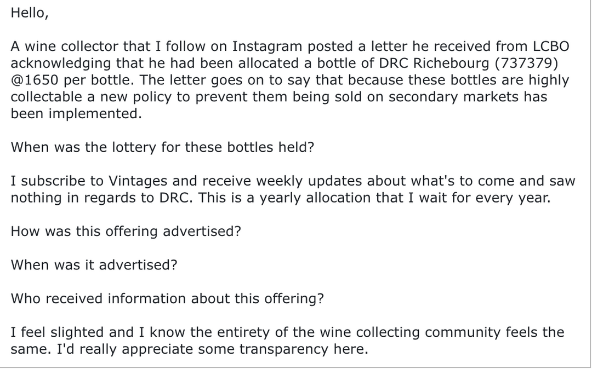Click the line "When was it advertised?"
Image resolution: width=592 pixels, height=369 pixels.
pyautogui.click(x=94, y=265)
